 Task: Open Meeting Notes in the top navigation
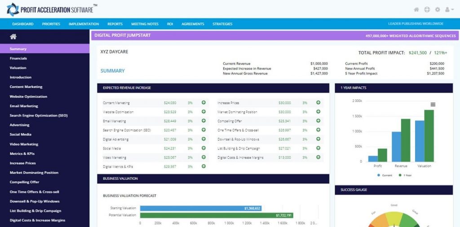(x=145, y=24)
